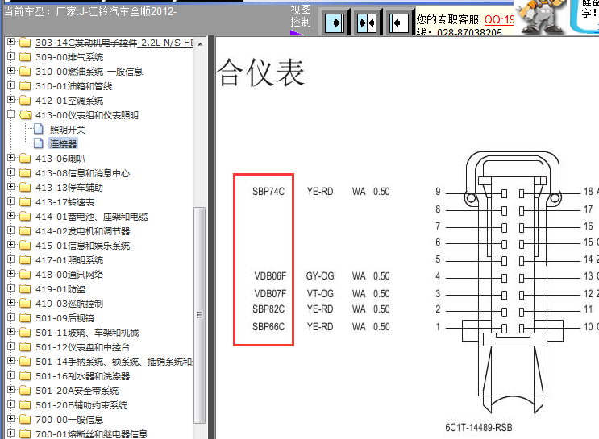The height and width of the screenshot is (439, 599).
Task: Select 414-02发电机和调节器 tree entry
Action: (83, 231)
